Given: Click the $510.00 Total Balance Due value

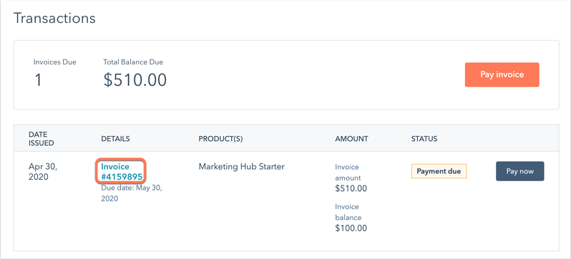Looking at the screenshot, I should 135,80.
